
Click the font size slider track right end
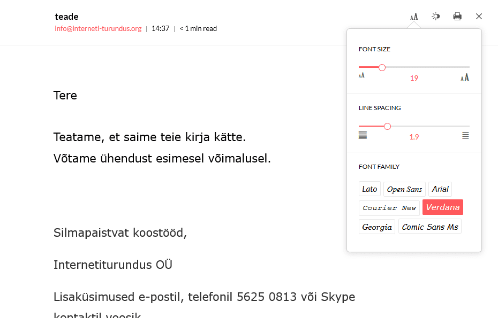[x=468, y=67]
